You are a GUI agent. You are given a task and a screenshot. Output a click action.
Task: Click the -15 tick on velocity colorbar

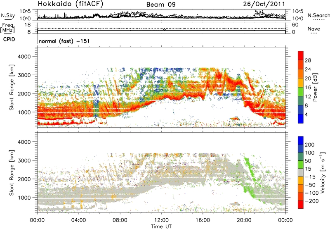[x=310, y=177]
